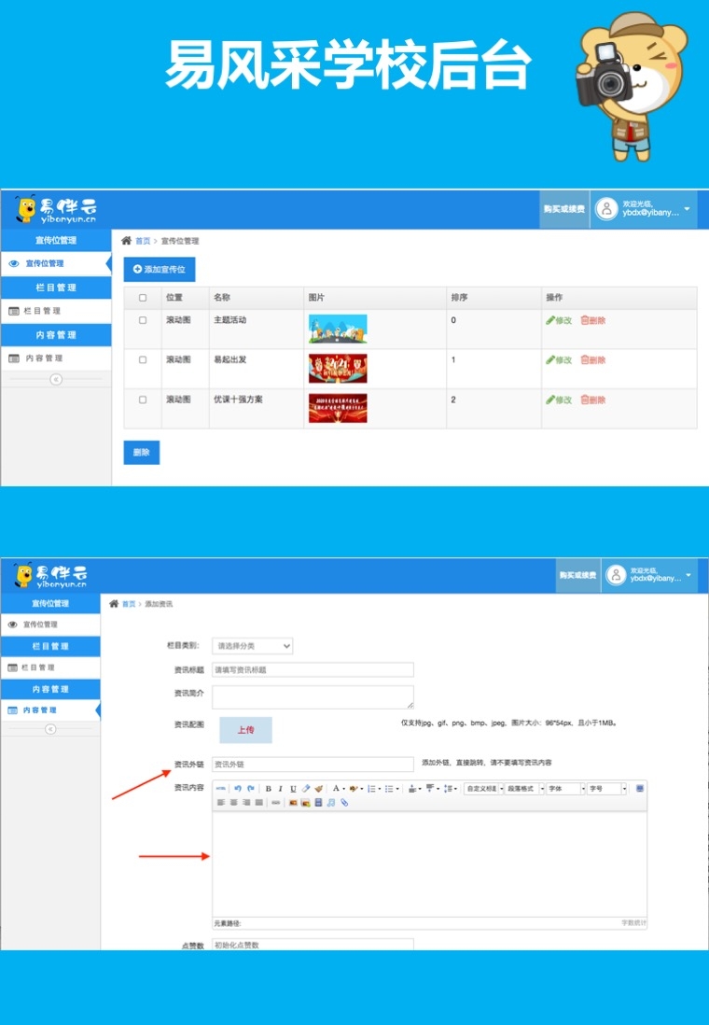The width and height of the screenshot is (709, 1025).
Task: Open the line spacing dropdown arrow
Action: pyautogui.click(x=455, y=789)
